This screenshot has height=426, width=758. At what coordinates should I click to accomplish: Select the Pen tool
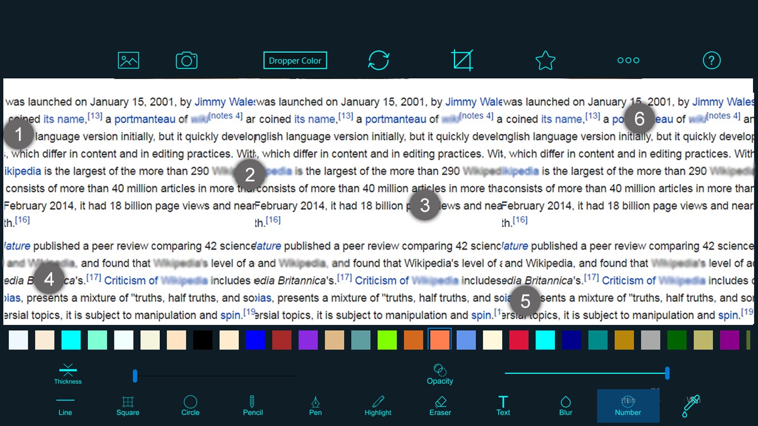click(316, 406)
